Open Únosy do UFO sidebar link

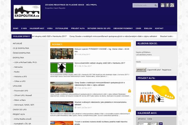[x=20, y=110]
